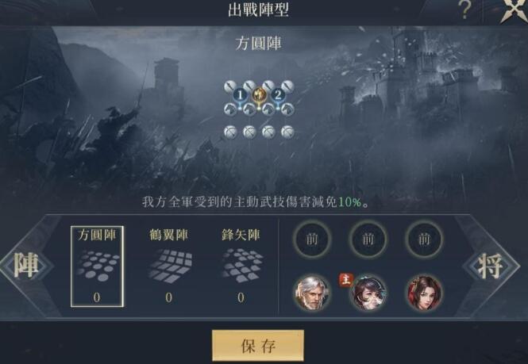This screenshot has height=364, width=528.
Task: Click the last archer icon in bottom row
Action: (288, 132)
